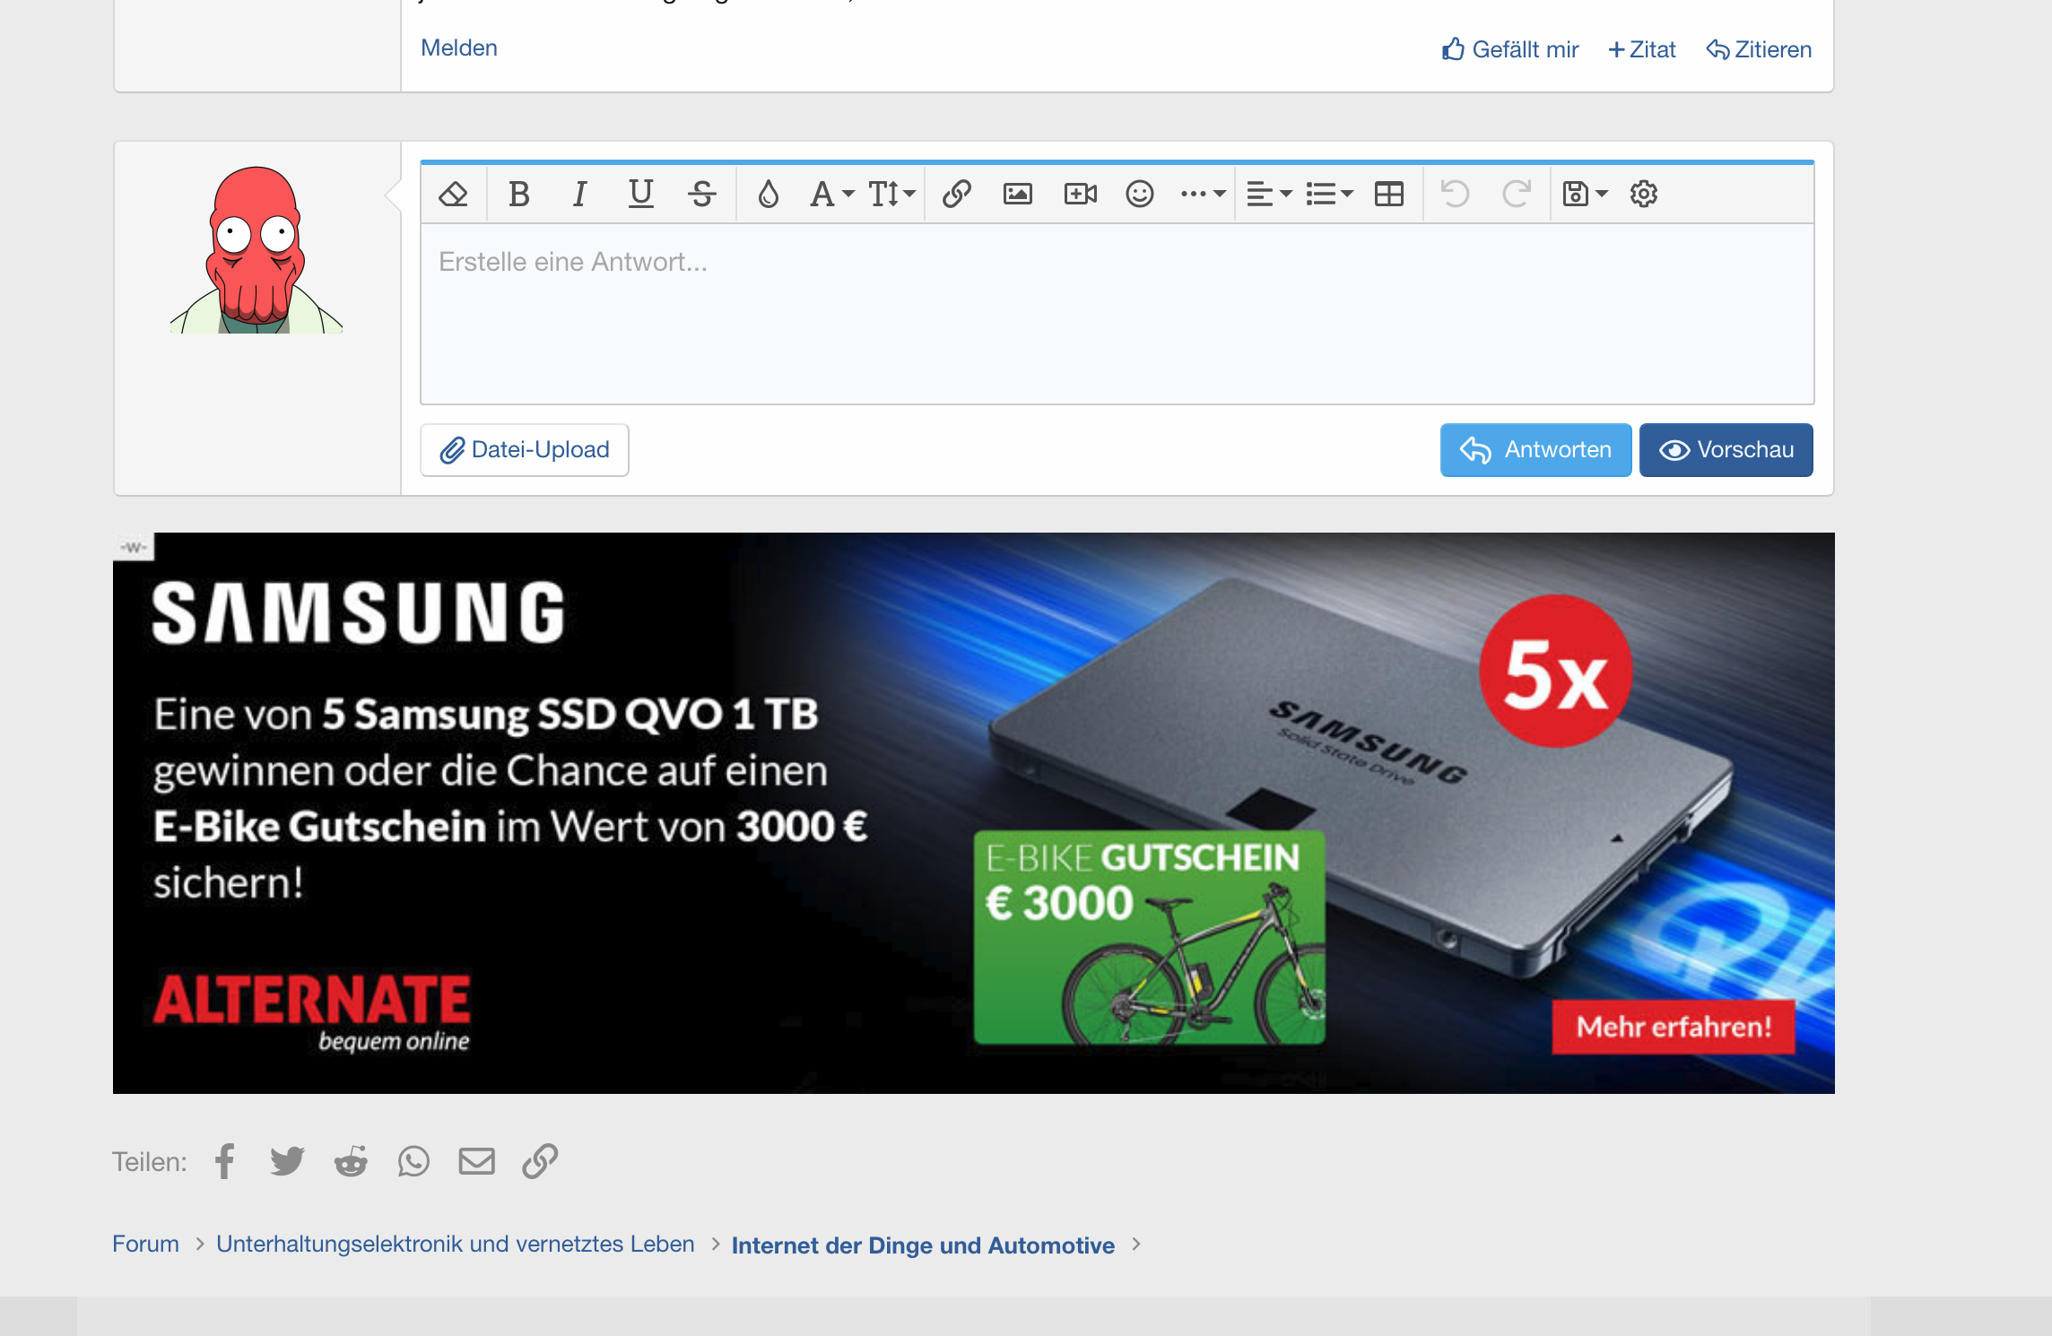The image size is (2052, 1336).
Task: Open Forum breadcrumb link
Action: pyautogui.click(x=145, y=1245)
